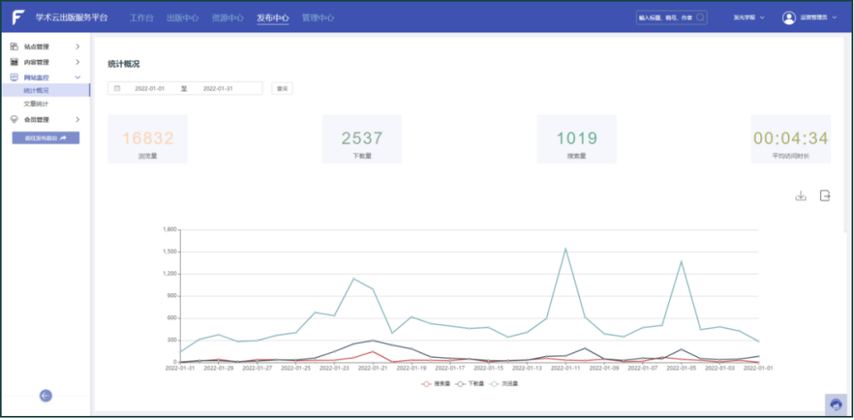Click the start date field 2022-01-01

(149, 88)
